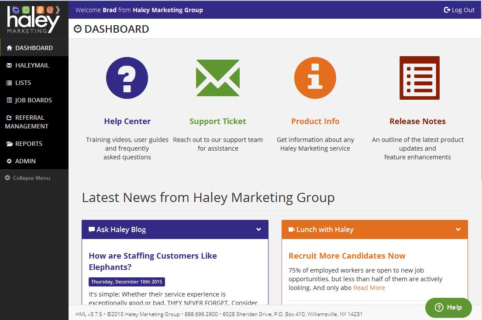Select Reports in the sidebar
This screenshot has width=482, height=320.
pos(34,144)
